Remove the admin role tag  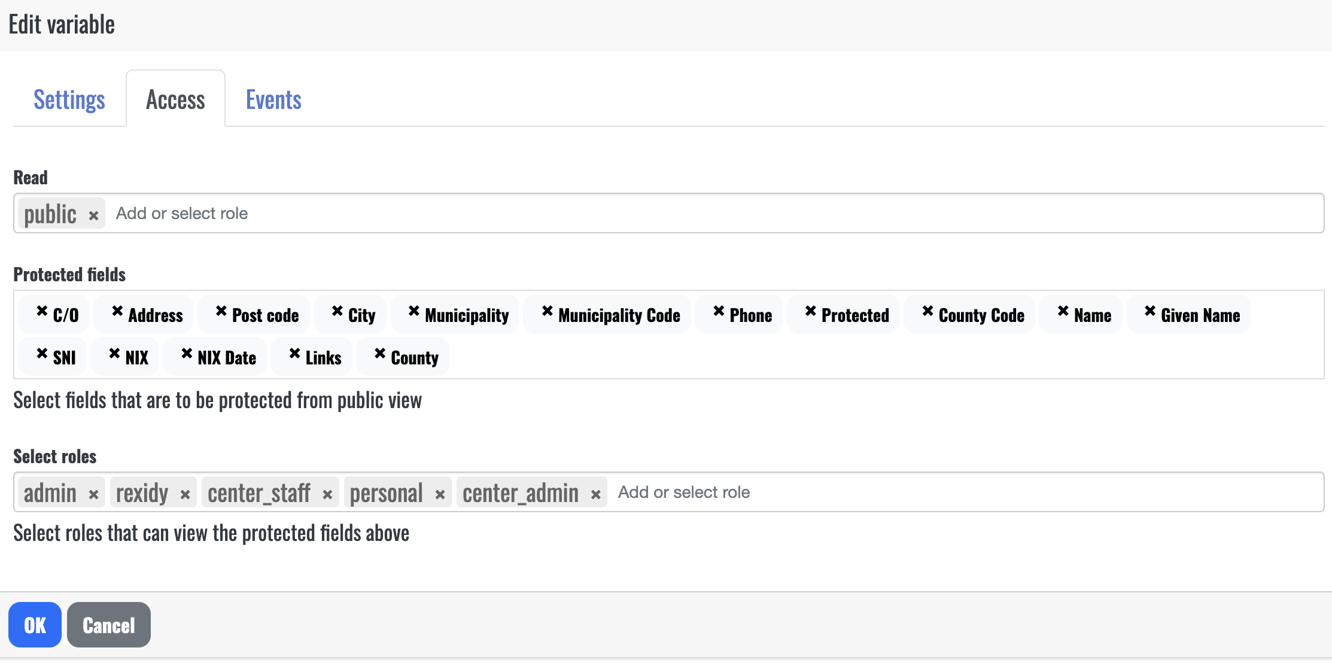93,495
